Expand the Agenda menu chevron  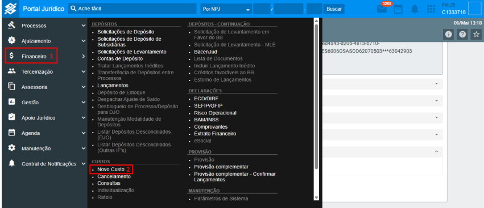pos(83,133)
